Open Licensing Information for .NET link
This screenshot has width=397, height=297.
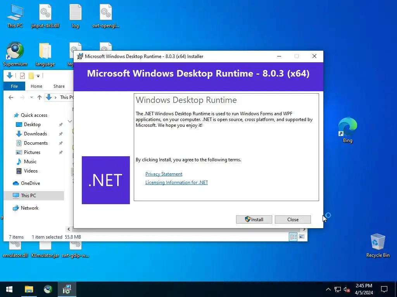[176, 183]
